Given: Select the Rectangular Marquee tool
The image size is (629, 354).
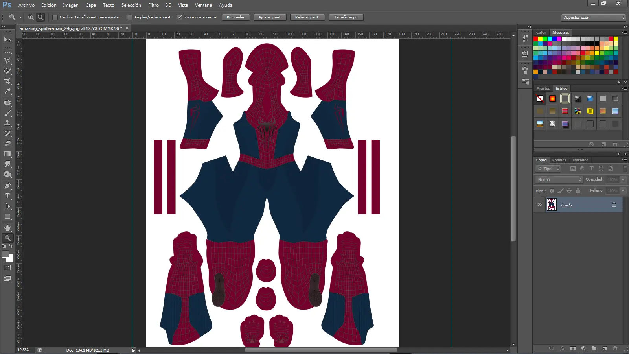Looking at the screenshot, I should click(7, 50).
